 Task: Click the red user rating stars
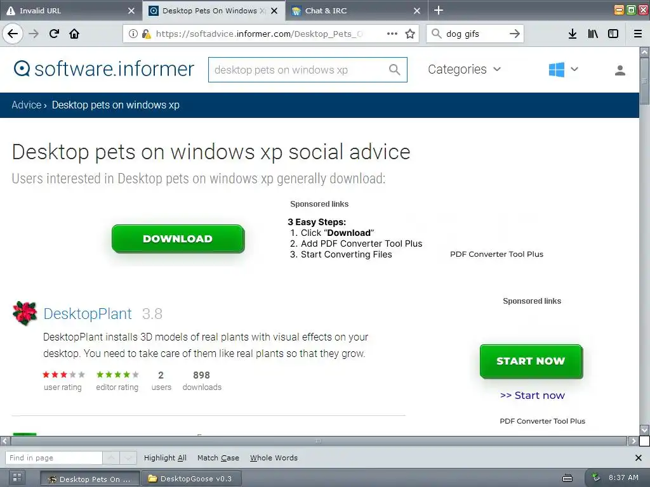click(63, 374)
